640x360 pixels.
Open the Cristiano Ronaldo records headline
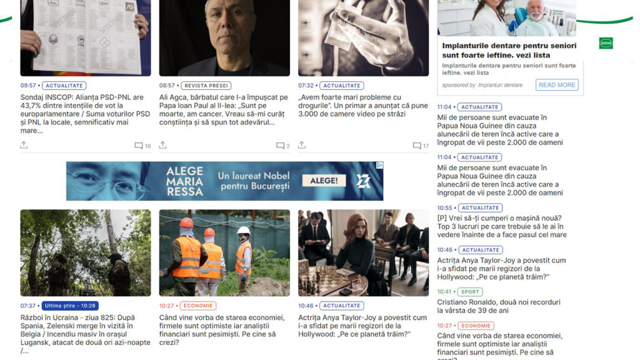pyautogui.click(x=499, y=306)
